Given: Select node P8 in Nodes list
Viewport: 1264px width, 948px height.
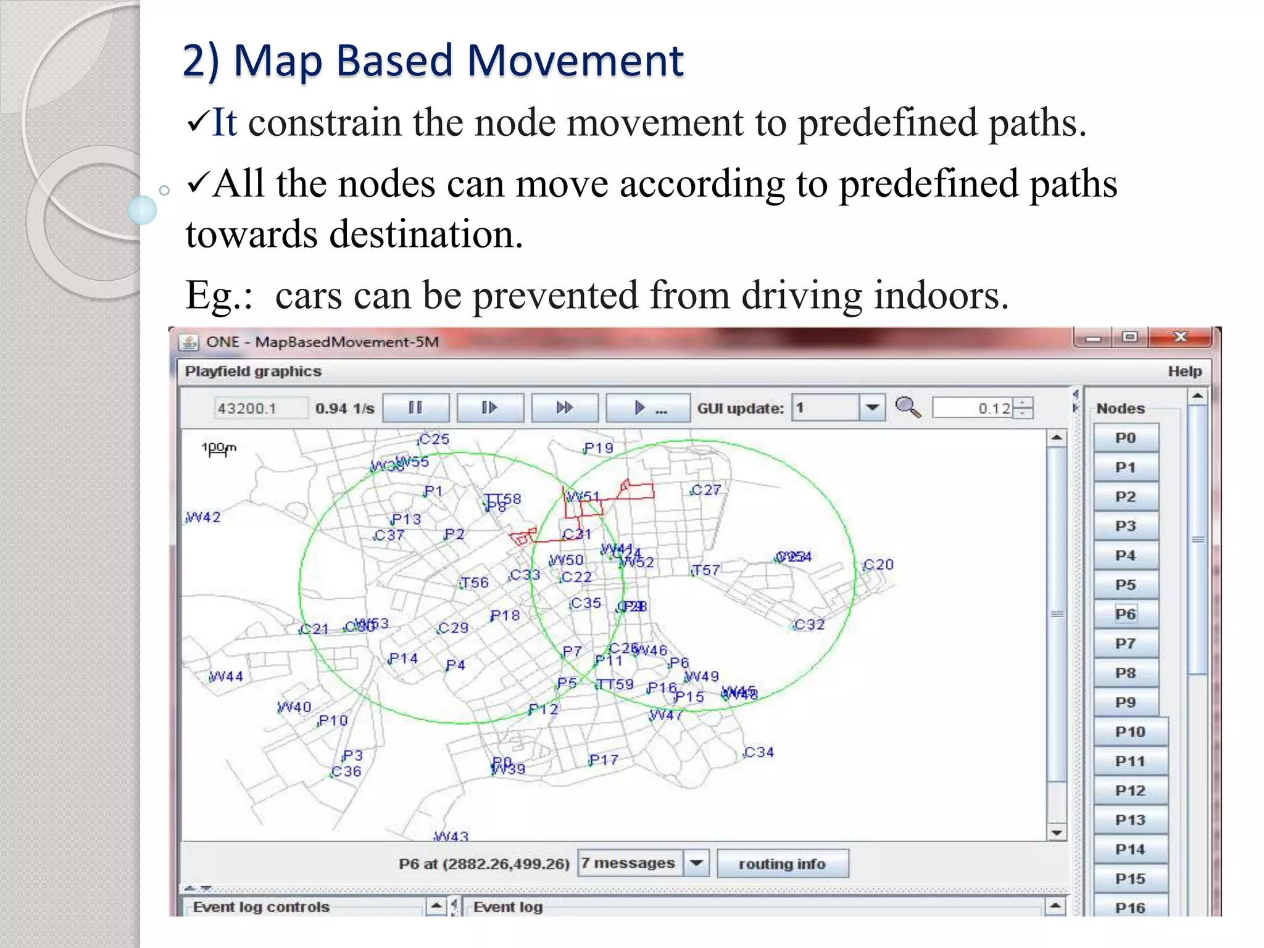Looking at the screenshot, I should [x=1126, y=673].
